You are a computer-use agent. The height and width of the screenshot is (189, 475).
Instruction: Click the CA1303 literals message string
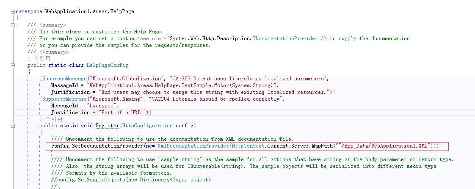pyautogui.click(x=248, y=79)
